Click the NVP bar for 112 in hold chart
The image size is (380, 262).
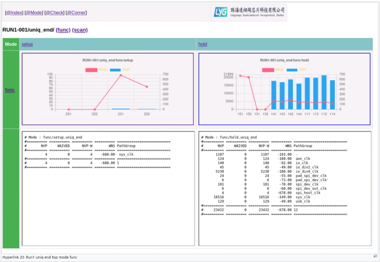pos(324,93)
